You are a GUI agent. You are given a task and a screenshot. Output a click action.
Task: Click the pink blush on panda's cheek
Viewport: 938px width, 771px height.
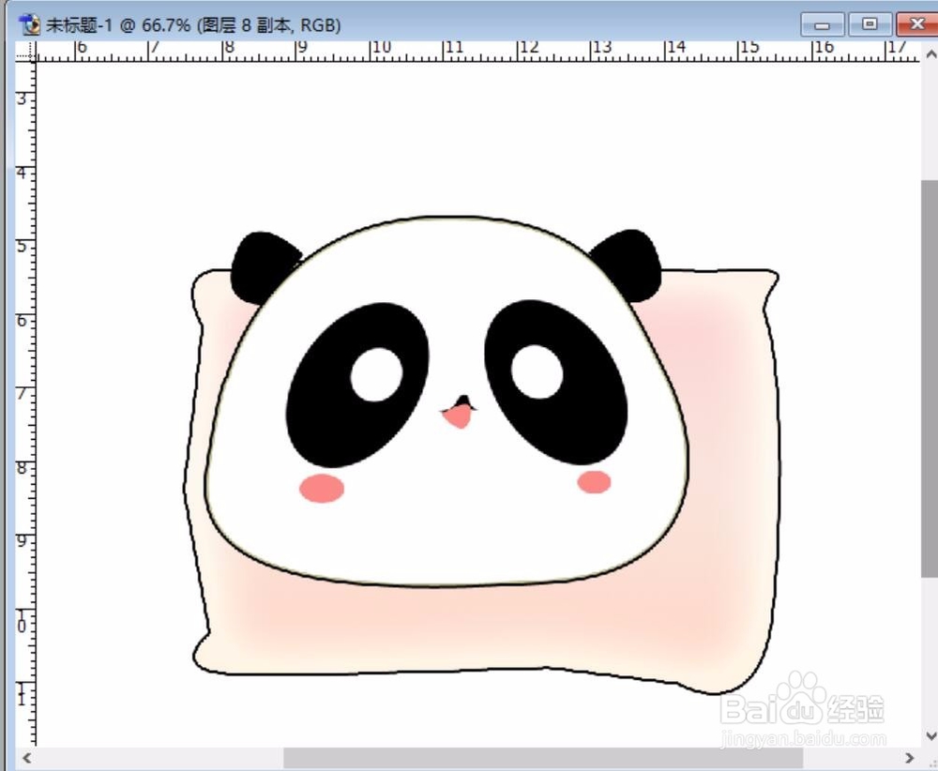[319, 487]
